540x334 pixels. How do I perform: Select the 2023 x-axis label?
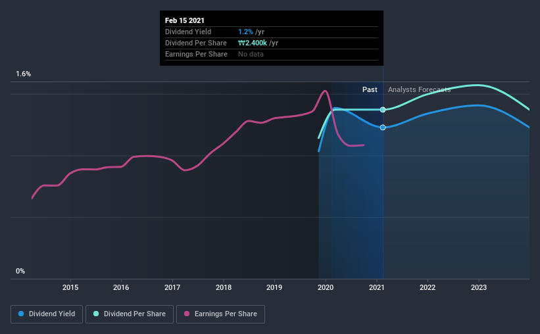point(479,287)
